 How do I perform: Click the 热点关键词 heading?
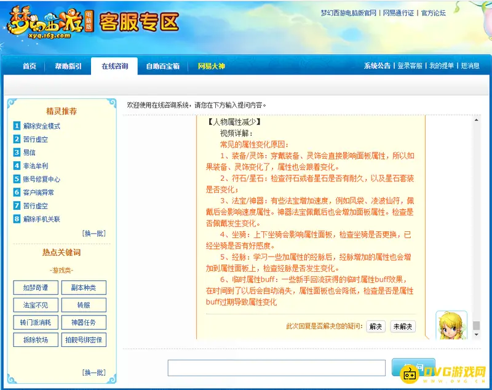(x=61, y=252)
